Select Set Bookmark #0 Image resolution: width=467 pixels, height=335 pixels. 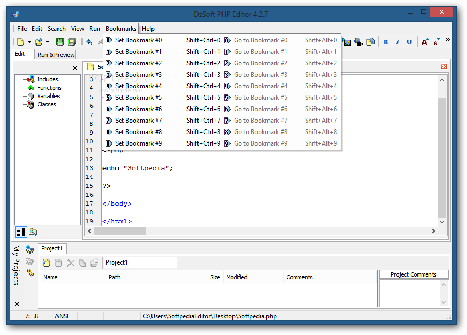164,40
